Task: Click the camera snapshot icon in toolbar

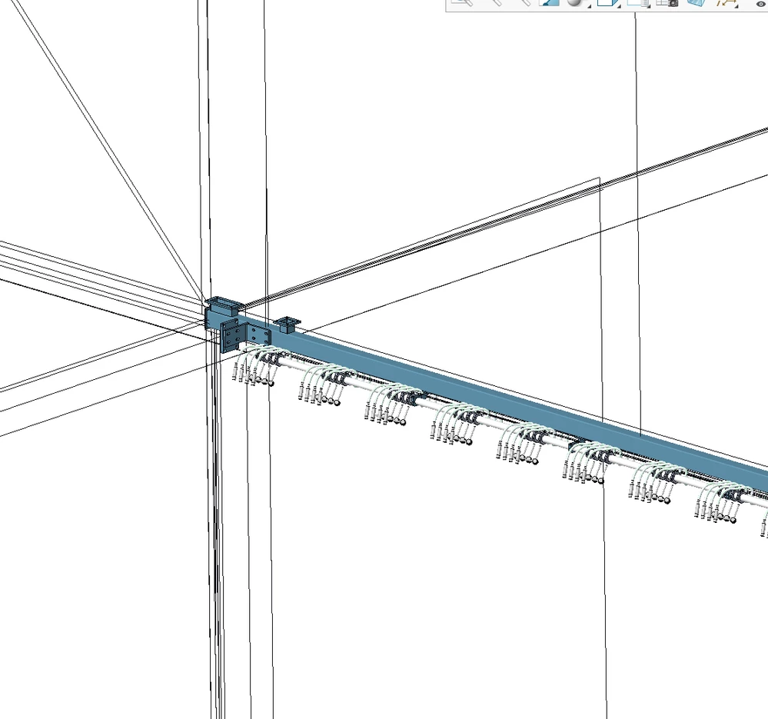Action: coord(667,2)
